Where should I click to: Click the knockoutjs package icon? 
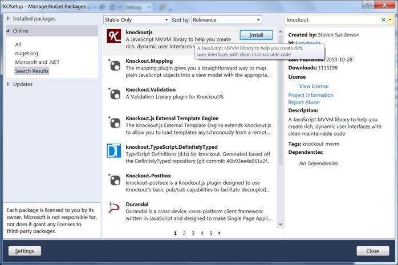pos(113,36)
